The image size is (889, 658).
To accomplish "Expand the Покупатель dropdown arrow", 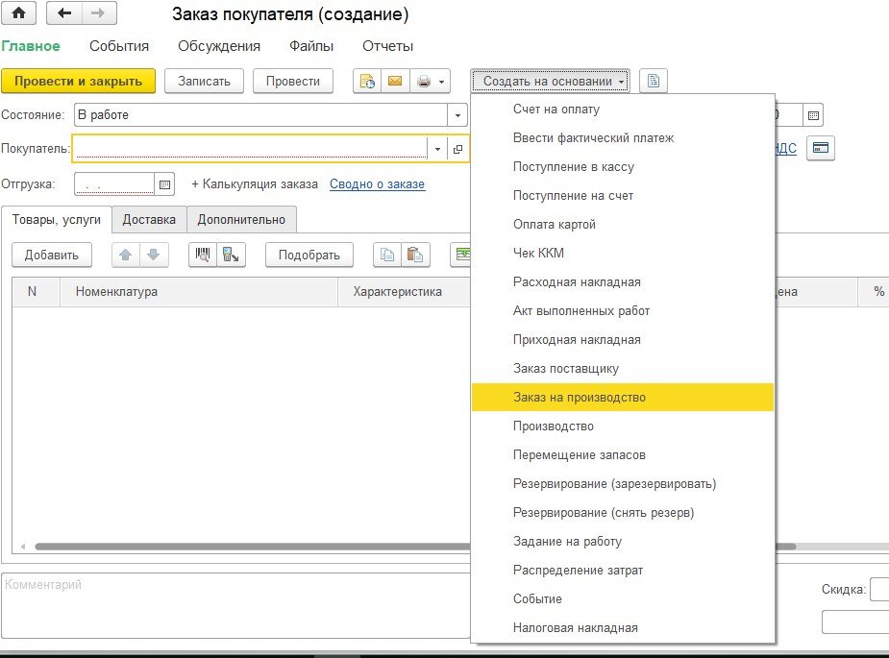I will (438, 149).
